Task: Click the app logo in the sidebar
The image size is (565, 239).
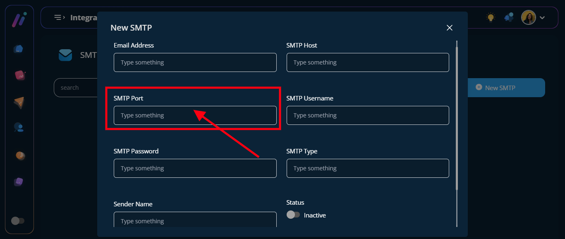Action: (19, 19)
